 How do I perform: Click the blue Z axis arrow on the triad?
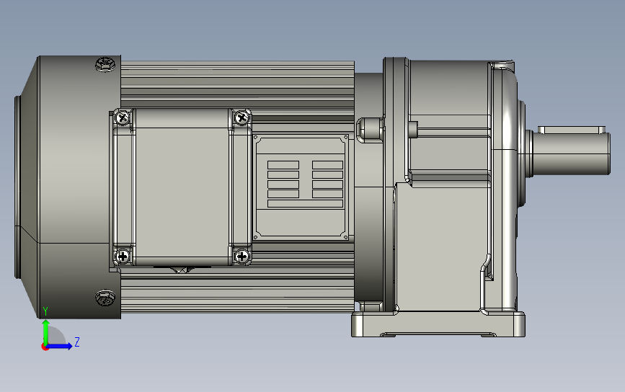pos(60,346)
